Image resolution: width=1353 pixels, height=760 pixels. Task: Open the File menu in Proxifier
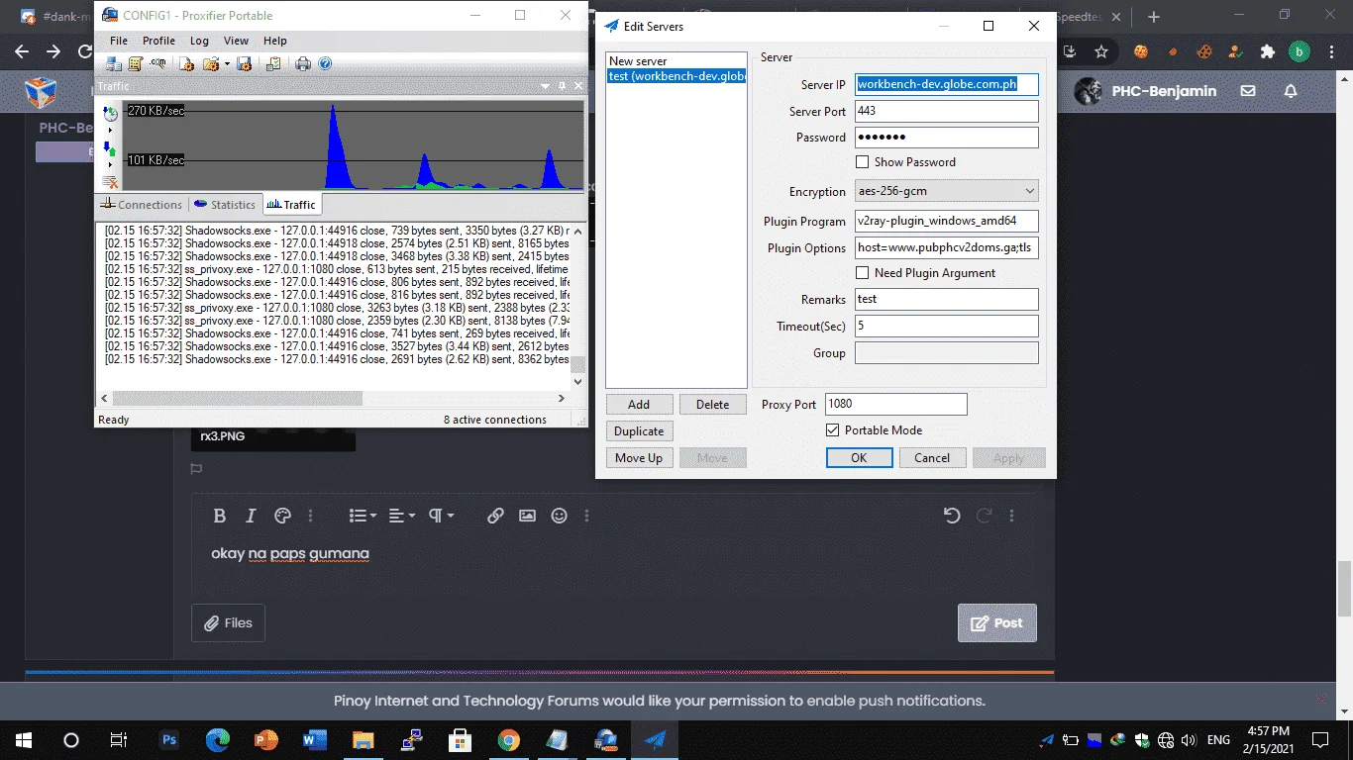click(119, 41)
